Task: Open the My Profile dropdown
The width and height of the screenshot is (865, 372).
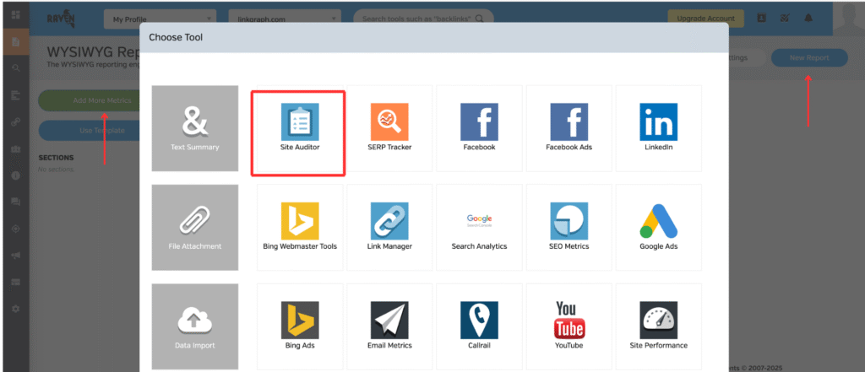Action: (x=161, y=19)
